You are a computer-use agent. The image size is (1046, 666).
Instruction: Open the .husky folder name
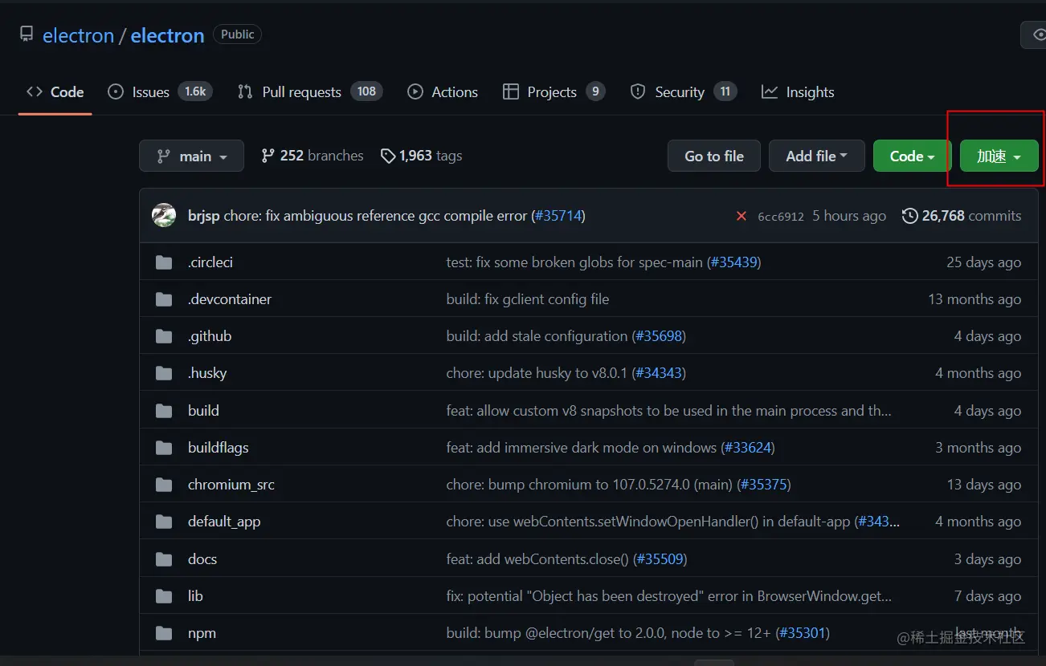(x=207, y=373)
